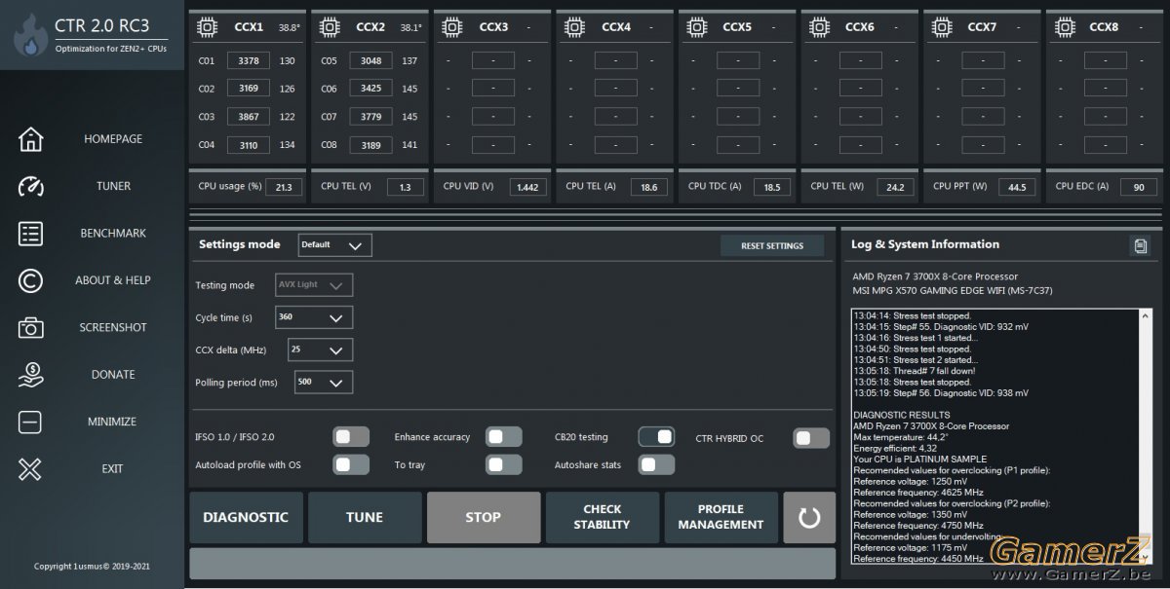This screenshot has width=1170, height=589.
Task: Go to HOMEPAGE in the sidebar
Action: [x=113, y=139]
